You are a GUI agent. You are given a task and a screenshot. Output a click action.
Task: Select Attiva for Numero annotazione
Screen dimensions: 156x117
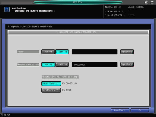pos(48,65)
